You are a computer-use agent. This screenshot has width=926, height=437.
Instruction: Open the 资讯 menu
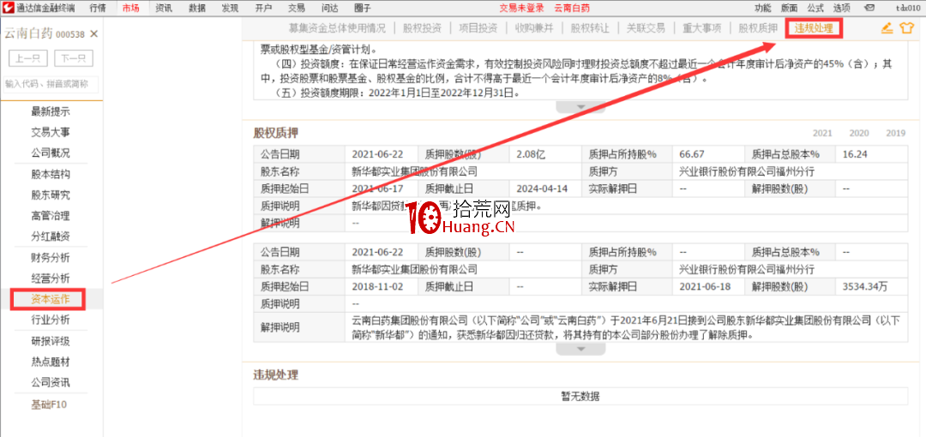click(164, 8)
